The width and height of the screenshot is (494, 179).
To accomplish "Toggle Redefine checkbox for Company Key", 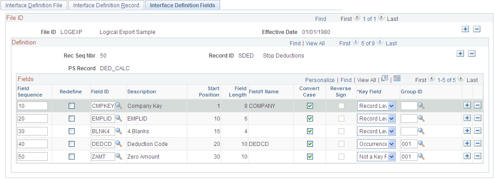I will (72, 106).
